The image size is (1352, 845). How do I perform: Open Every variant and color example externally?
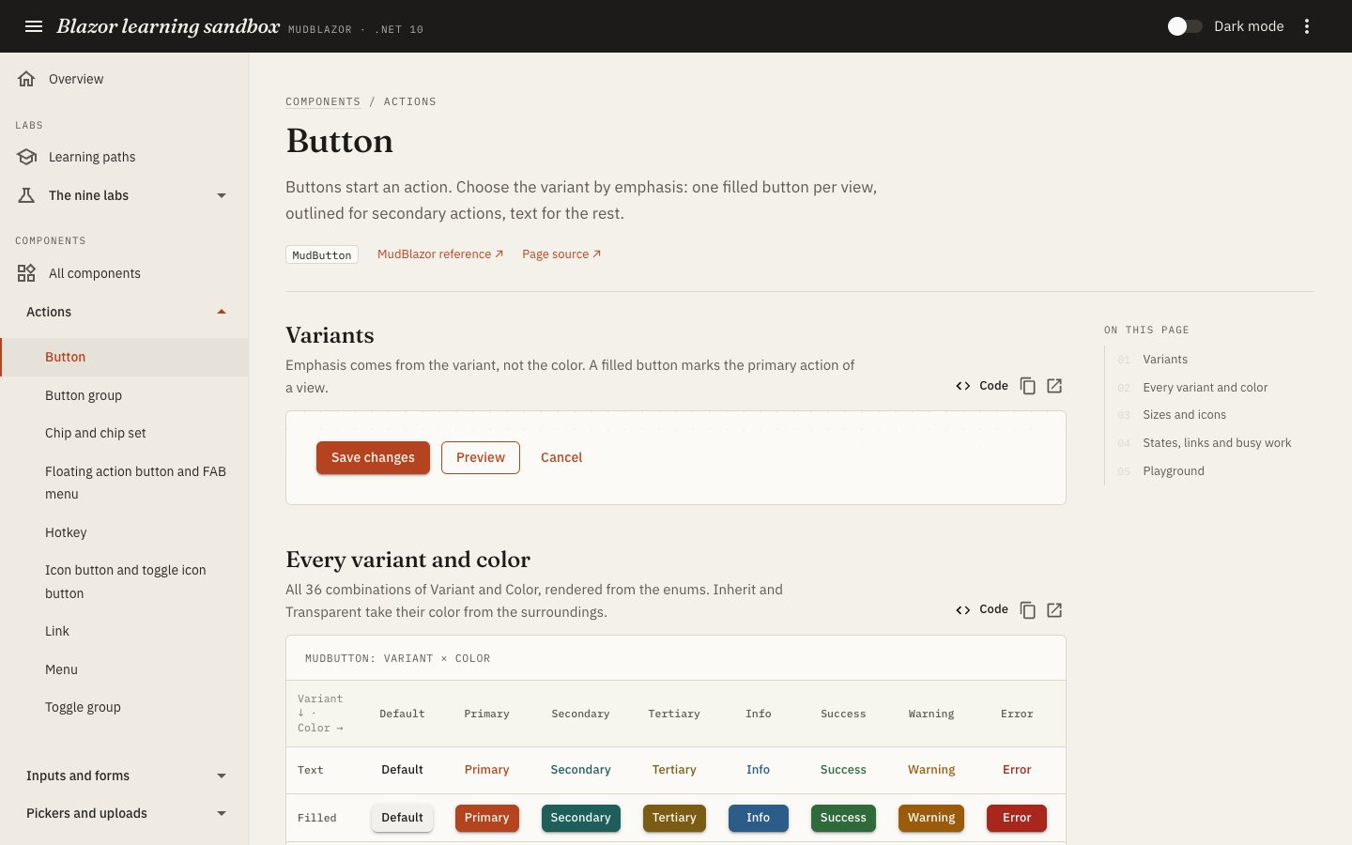(x=1054, y=610)
